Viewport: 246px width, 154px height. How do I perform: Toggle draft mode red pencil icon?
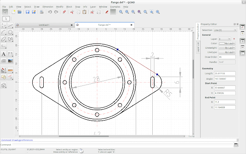pos(107,12)
